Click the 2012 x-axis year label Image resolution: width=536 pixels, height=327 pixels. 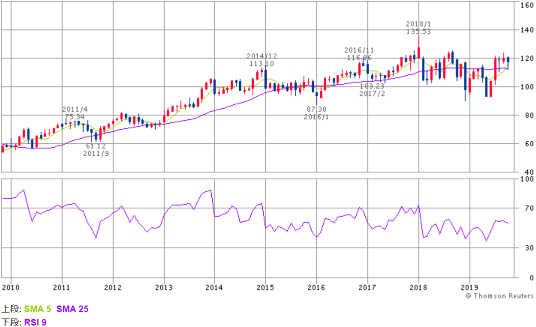(113, 288)
